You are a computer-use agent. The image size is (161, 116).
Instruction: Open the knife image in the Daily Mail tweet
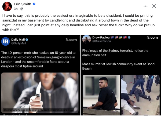(x=40, y=93)
